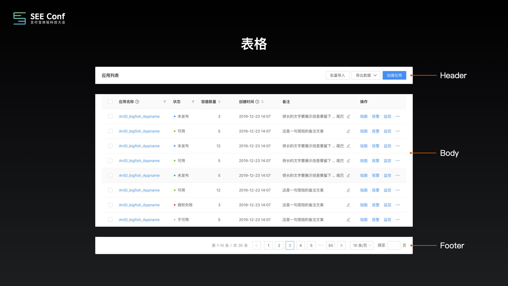
Task: Jump to page 50 in pagination
Action: click(331, 245)
